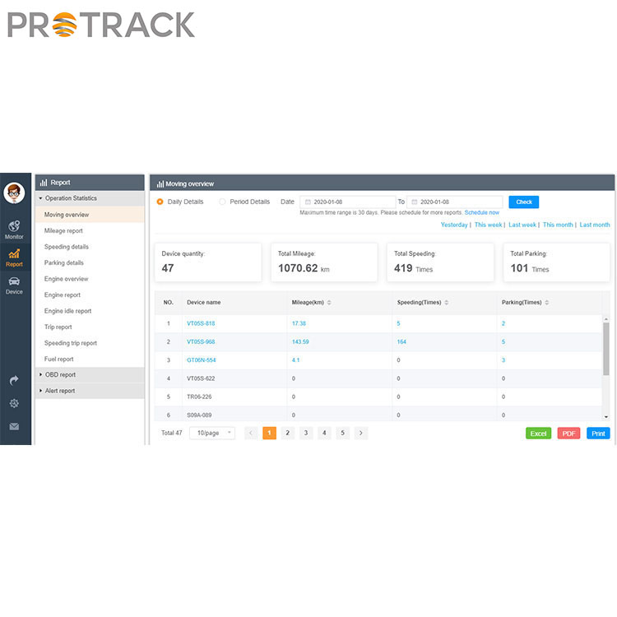Viewport: 617px width, 617px height.
Task: Click the Total Mileage 1070.62 value
Action: click(x=298, y=268)
